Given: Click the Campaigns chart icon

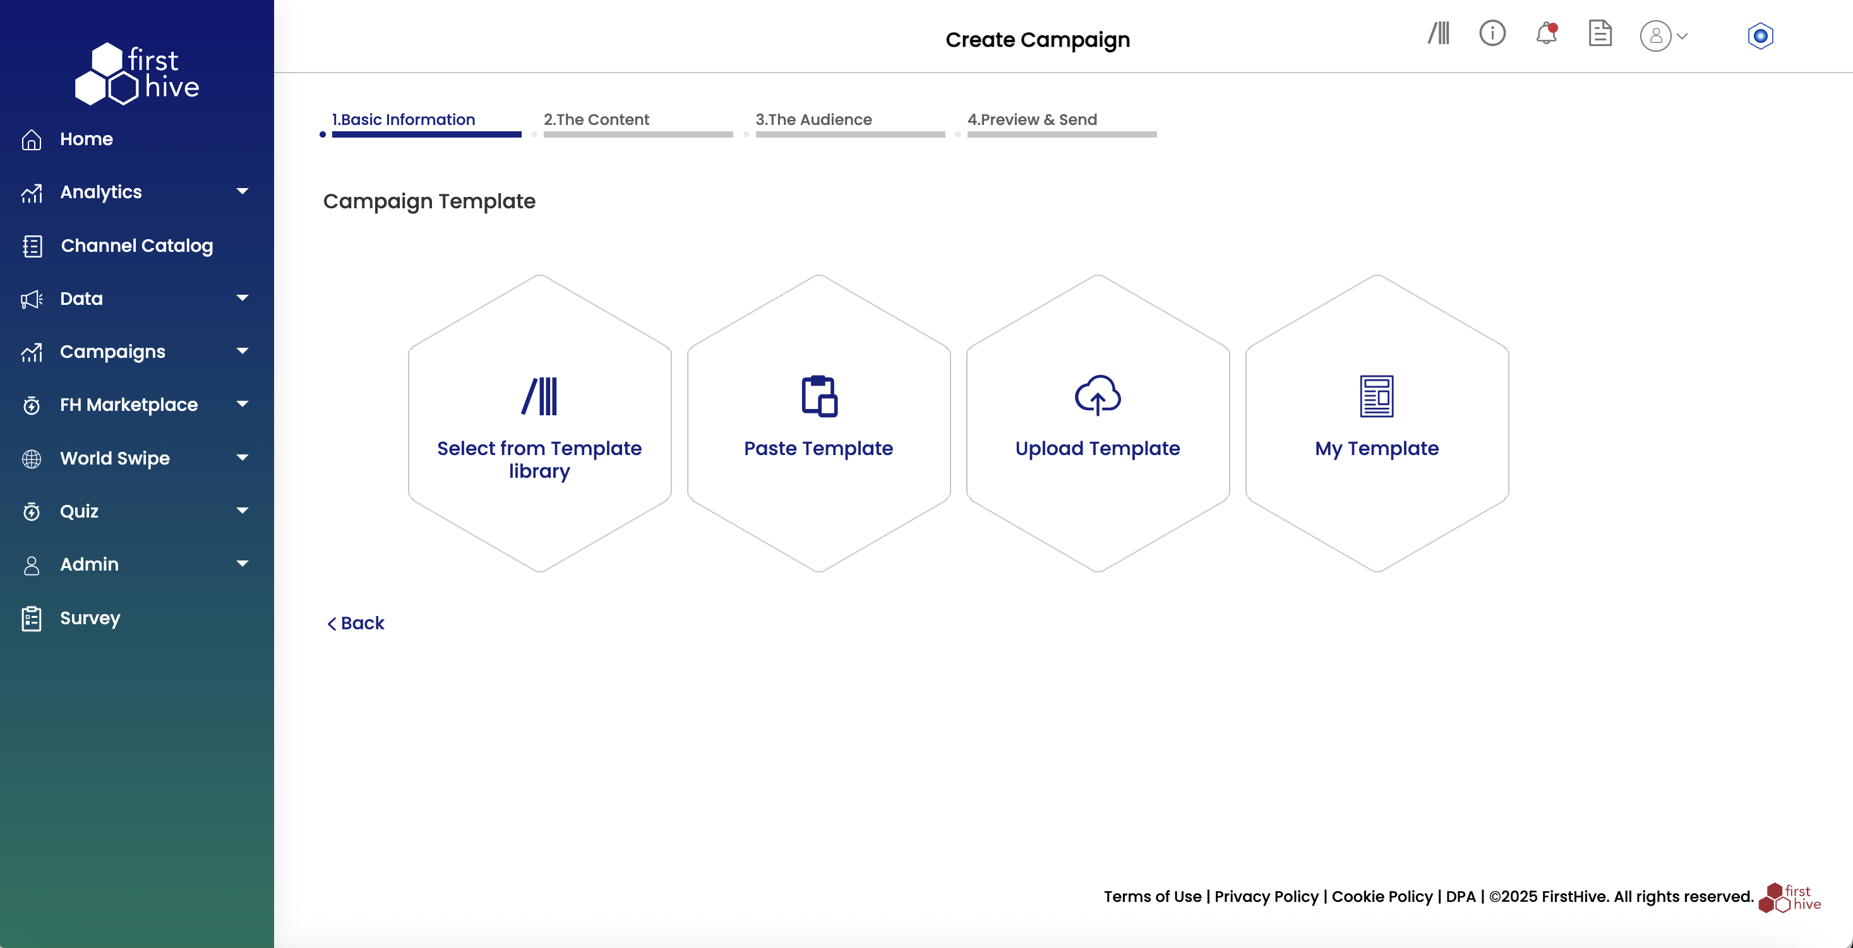Looking at the screenshot, I should tap(31, 352).
